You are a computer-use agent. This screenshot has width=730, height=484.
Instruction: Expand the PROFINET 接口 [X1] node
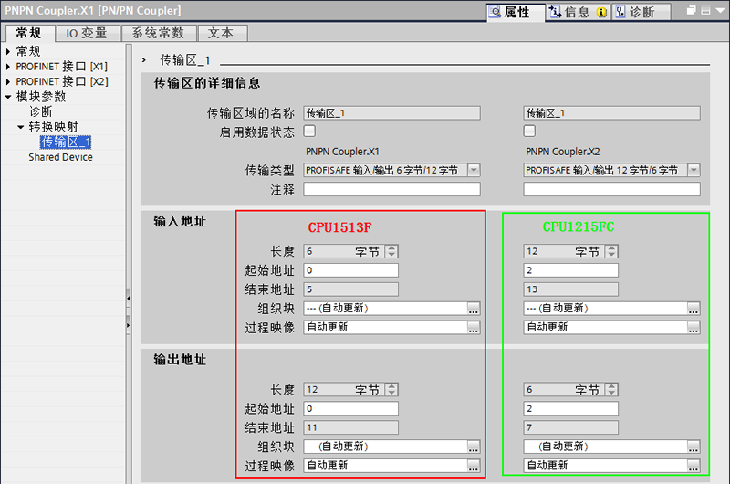coord(8,67)
